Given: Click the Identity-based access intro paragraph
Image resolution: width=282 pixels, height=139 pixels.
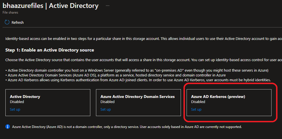Looking at the screenshot, I should coord(142,39).
